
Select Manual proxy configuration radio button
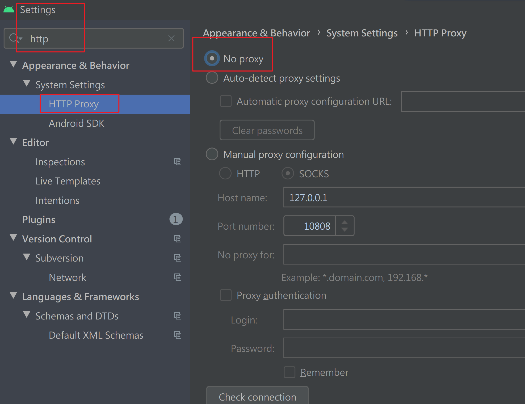coord(212,154)
